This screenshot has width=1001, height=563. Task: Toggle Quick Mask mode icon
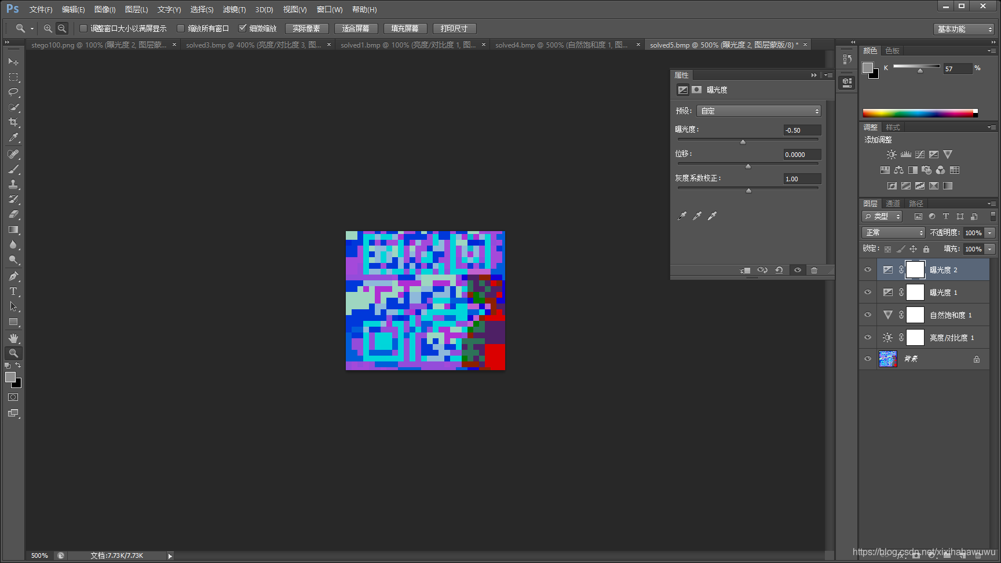(13, 397)
